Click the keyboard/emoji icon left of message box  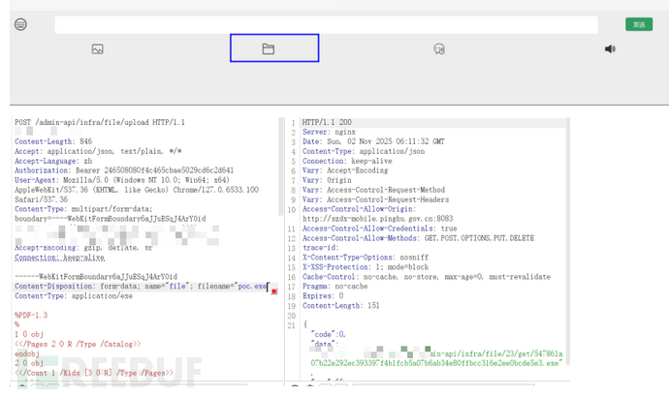coord(20,24)
